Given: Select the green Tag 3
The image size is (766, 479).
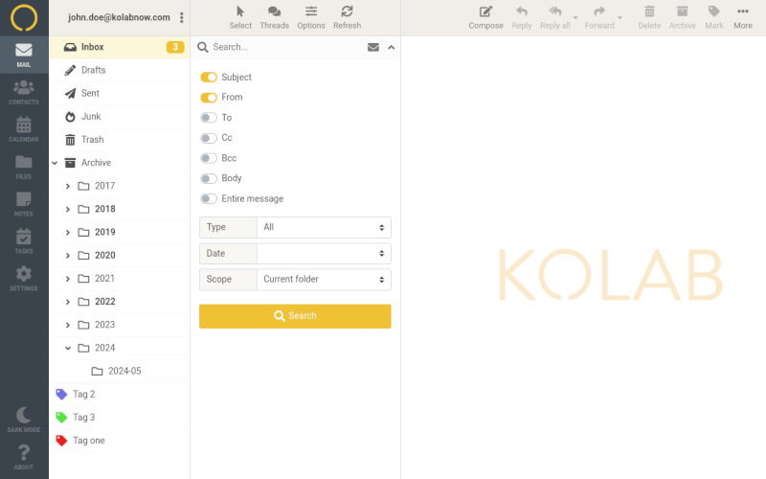Looking at the screenshot, I should pyautogui.click(x=119, y=418).
